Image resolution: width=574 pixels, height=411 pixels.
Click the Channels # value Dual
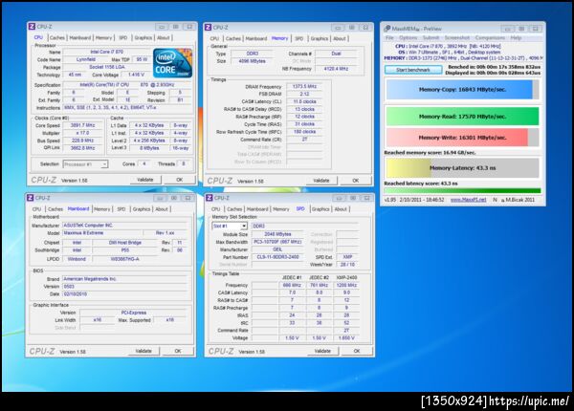pyautogui.click(x=336, y=54)
